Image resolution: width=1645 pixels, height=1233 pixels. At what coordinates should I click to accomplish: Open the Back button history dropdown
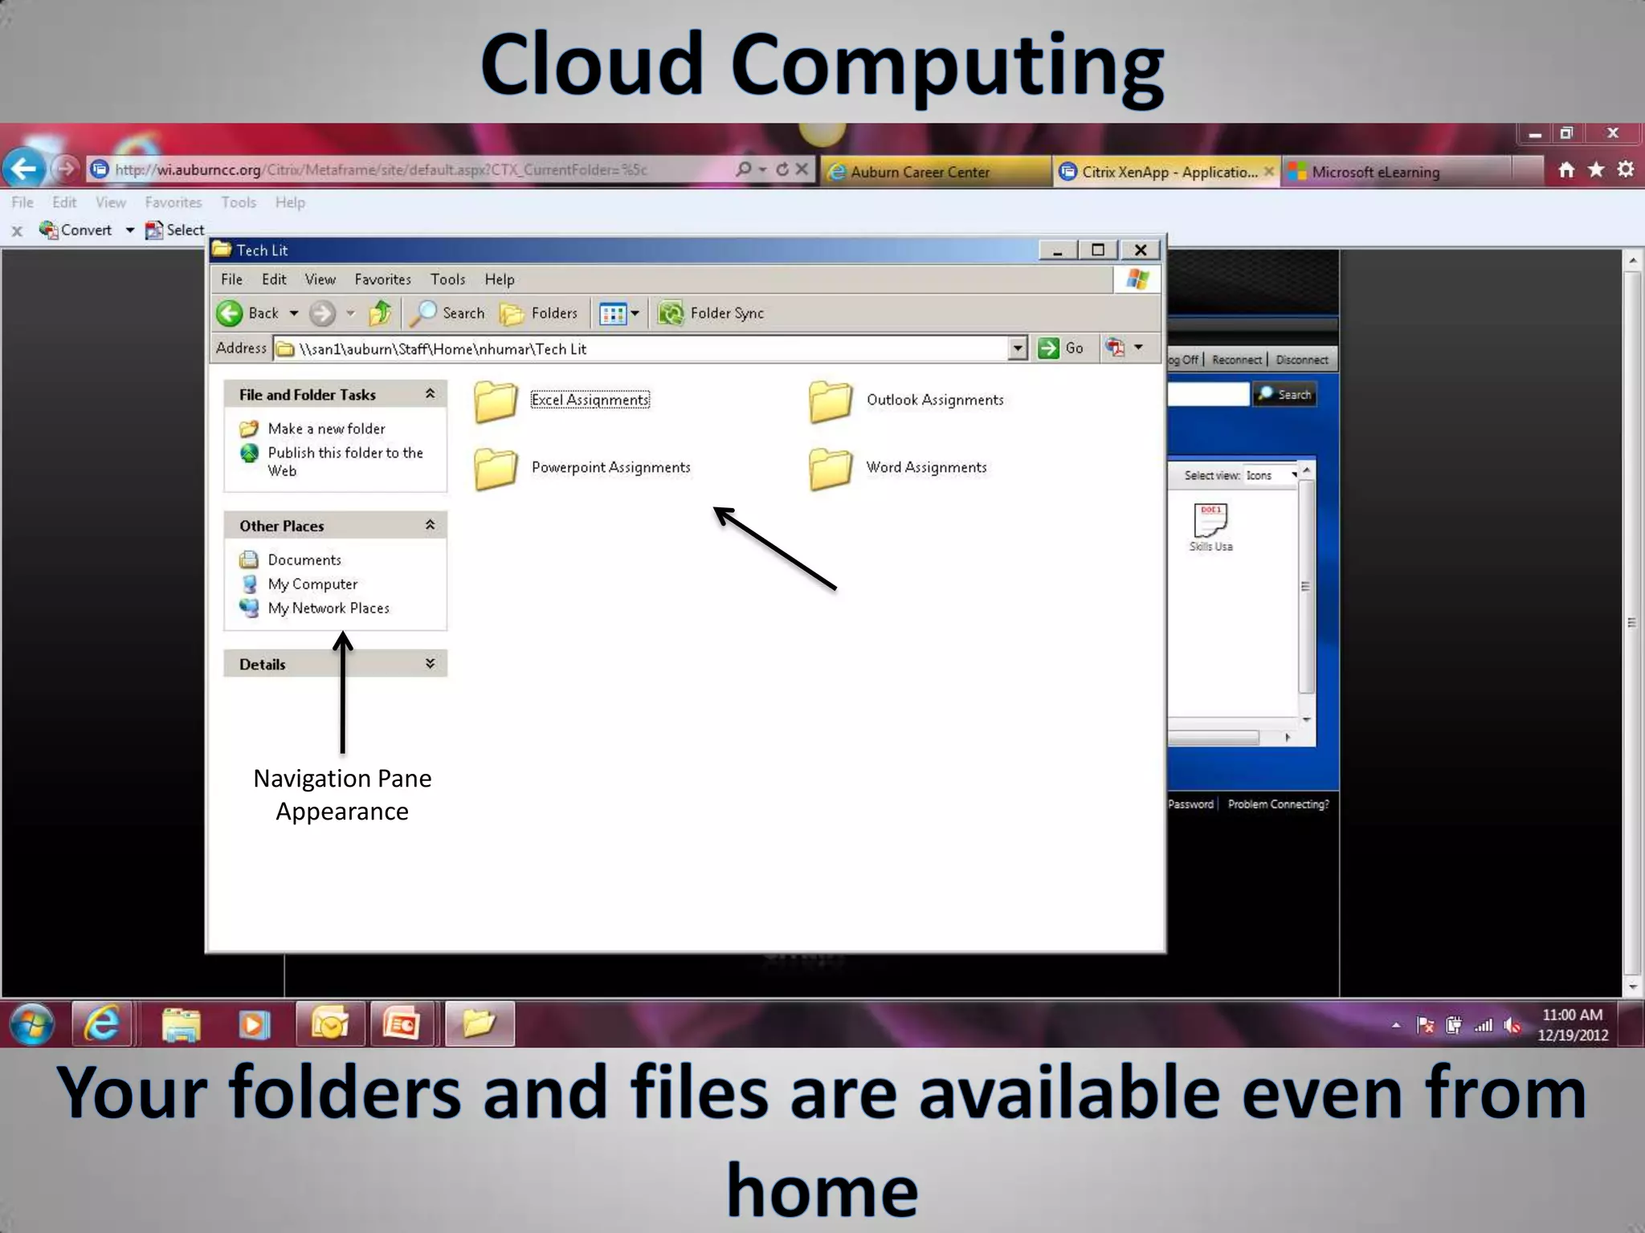pos(294,313)
